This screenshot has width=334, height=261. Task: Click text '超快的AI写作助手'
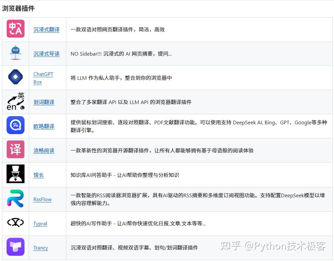pyautogui.click(x=91, y=223)
